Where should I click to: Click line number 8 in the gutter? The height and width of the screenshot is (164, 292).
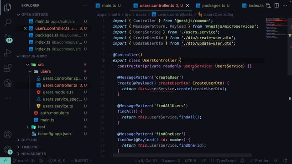click(x=104, y=61)
